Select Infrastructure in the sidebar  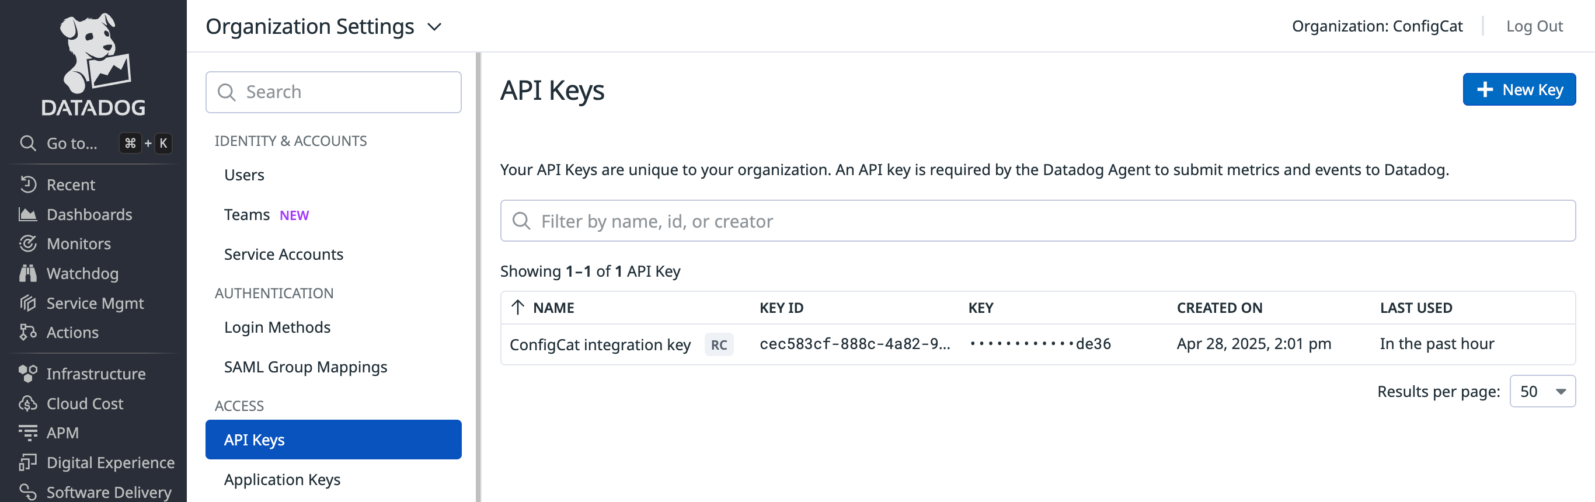[96, 373]
